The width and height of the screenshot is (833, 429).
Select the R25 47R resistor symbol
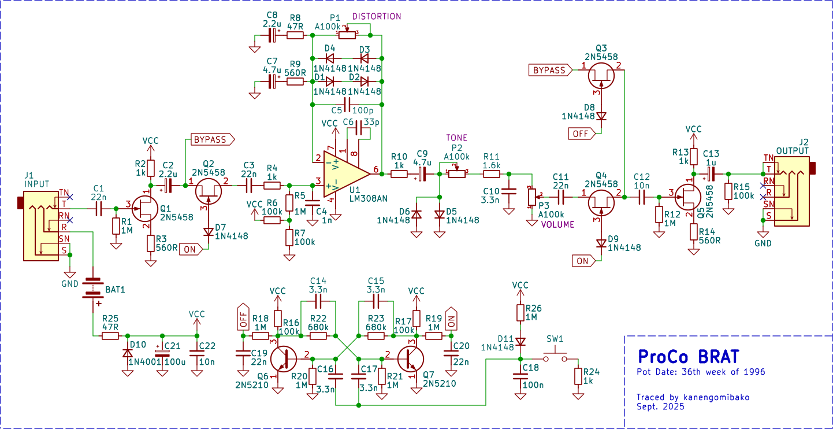pyautogui.click(x=110, y=335)
